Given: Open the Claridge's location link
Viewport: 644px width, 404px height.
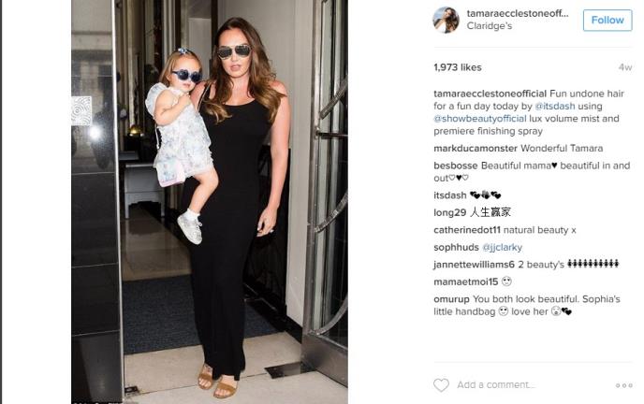Looking at the screenshot, I should point(490,26).
